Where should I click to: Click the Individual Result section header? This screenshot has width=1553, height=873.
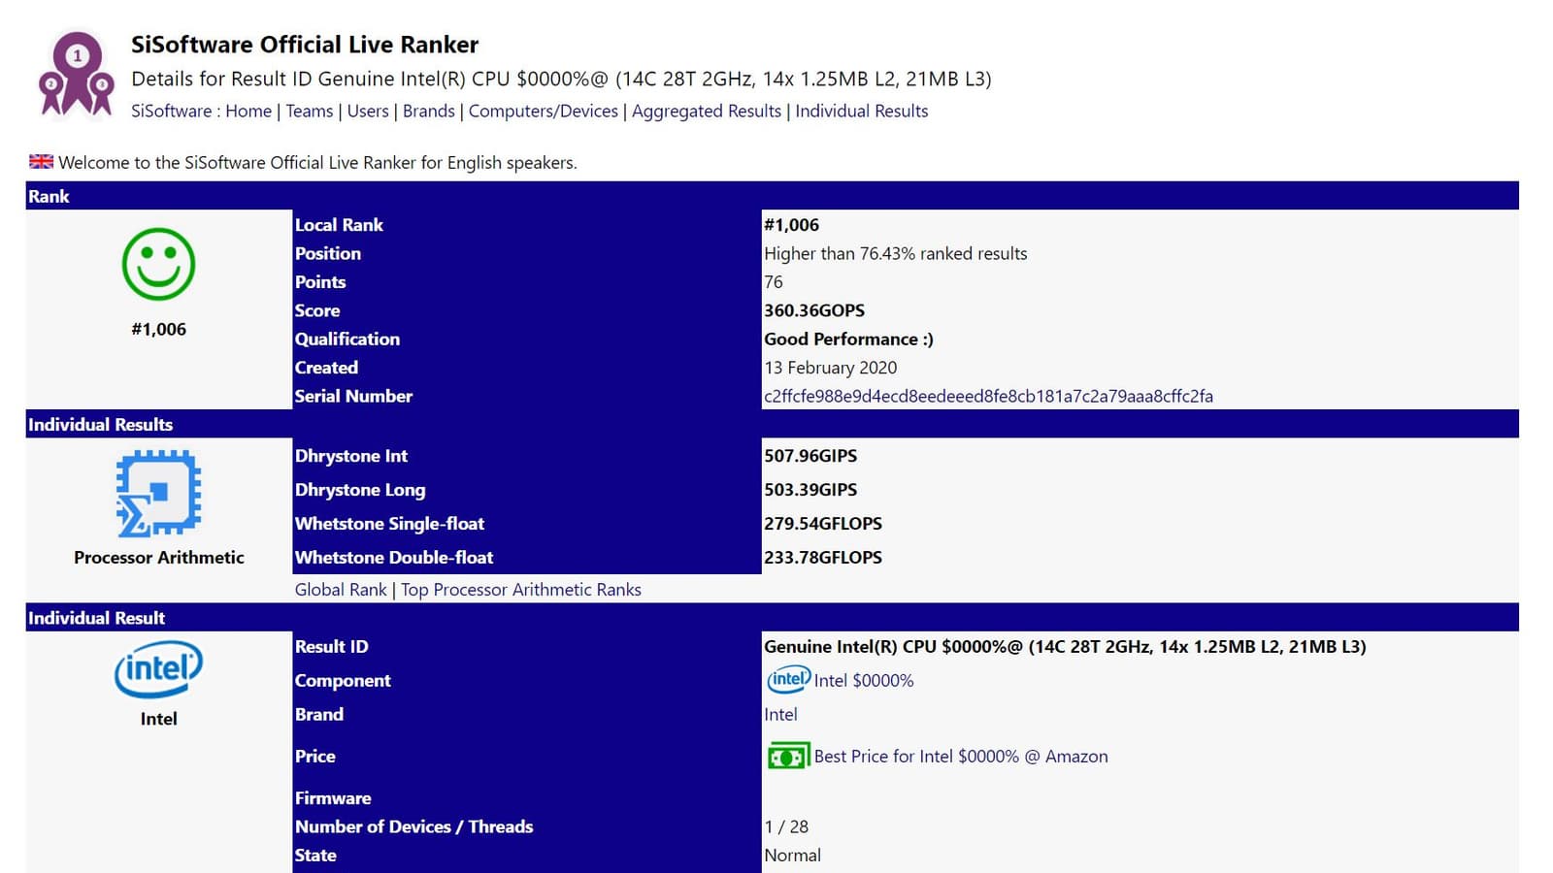[x=773, y=618]
